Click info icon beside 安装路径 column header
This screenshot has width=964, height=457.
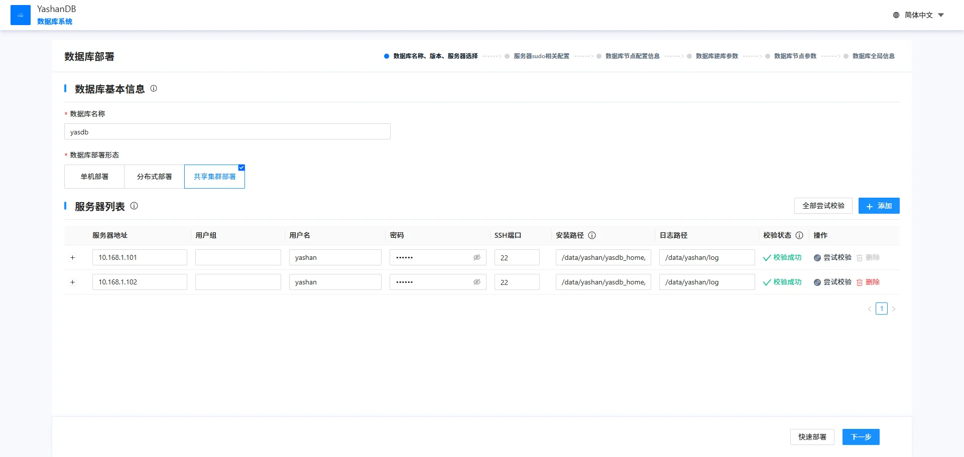pos(592,235)
